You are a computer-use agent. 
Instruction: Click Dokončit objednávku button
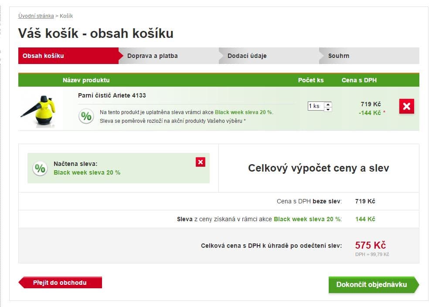click(x=374, y=285)
